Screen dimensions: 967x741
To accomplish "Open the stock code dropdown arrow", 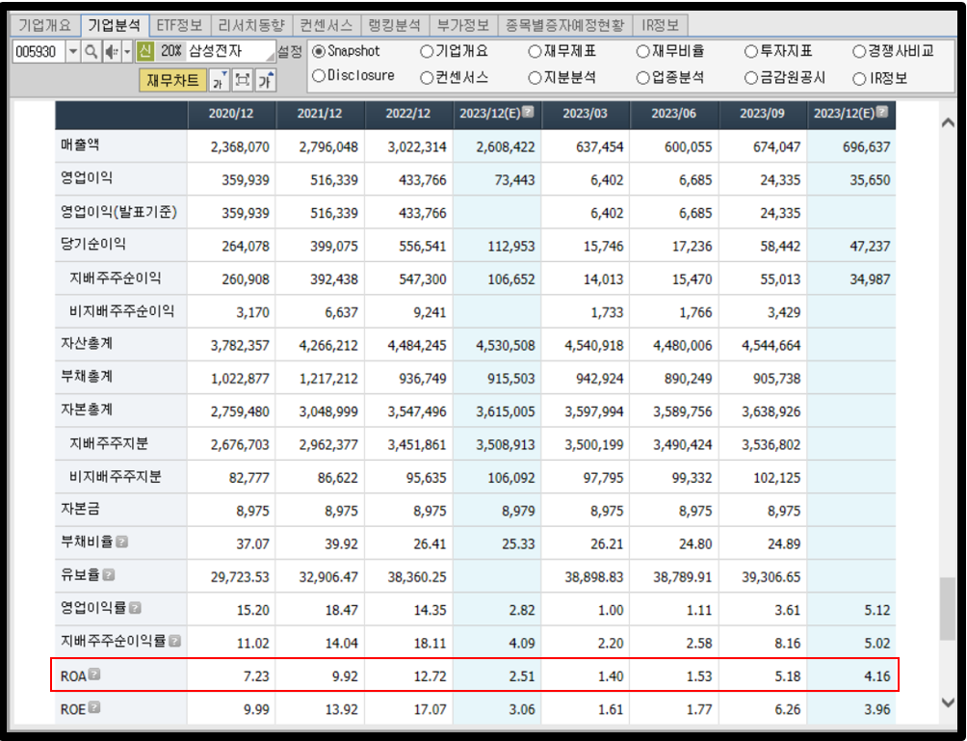I will click(73, 51).
